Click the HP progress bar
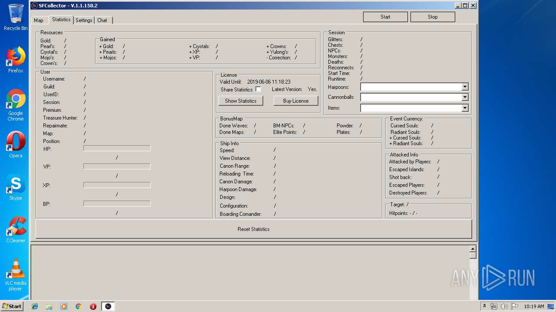The image size is (556, 312). [x=117, y=148]
